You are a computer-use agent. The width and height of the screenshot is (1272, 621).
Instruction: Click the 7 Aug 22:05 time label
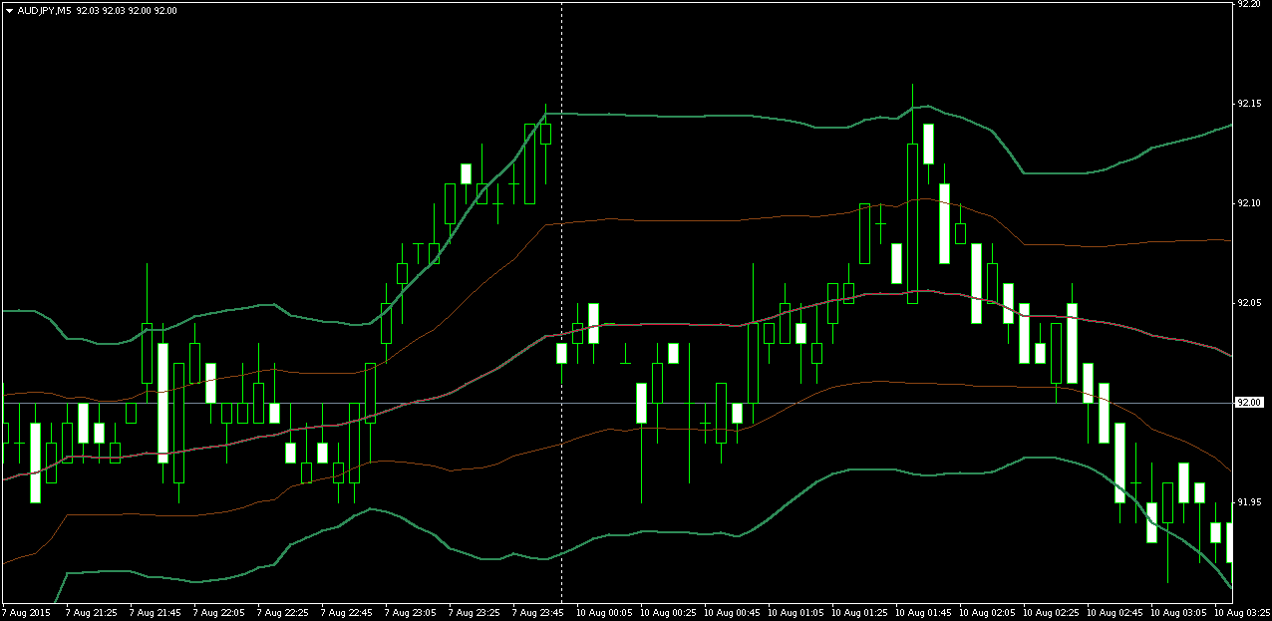tap(221, 611)
